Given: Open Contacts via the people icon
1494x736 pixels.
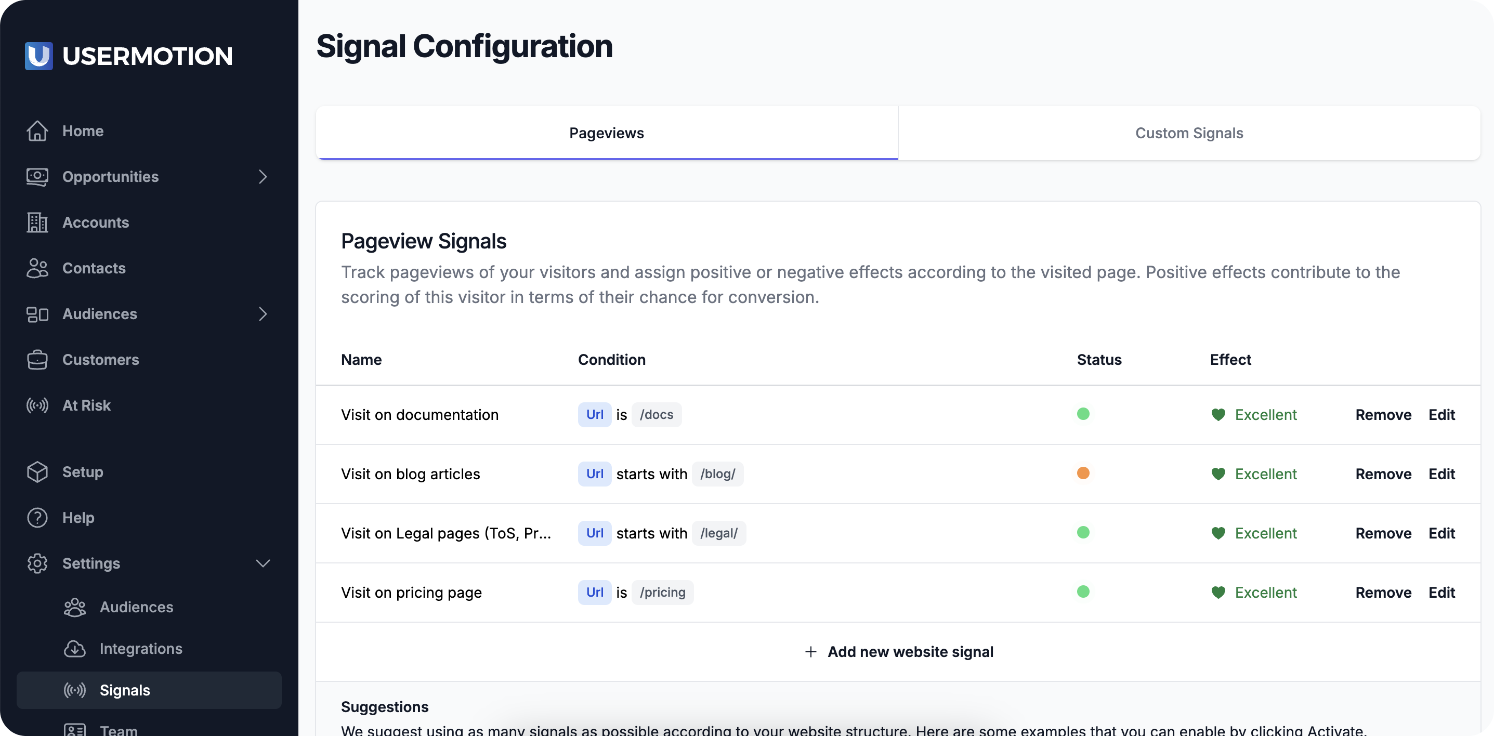Looking at the screenshot, I should pos(37,269).
